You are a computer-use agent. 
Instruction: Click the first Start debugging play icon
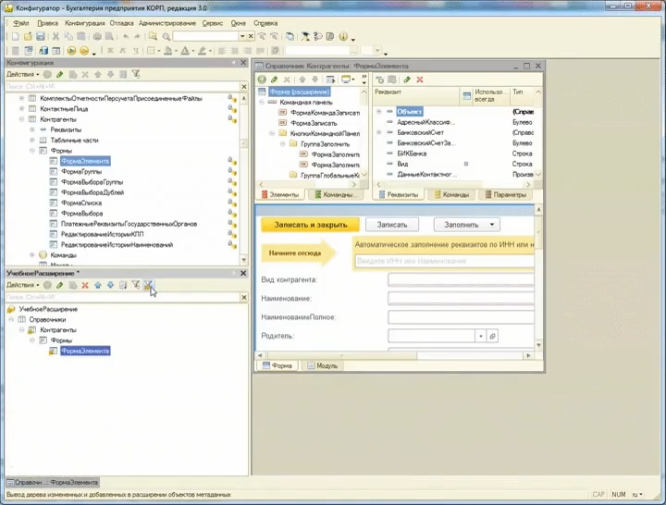[x=71, y=51]
